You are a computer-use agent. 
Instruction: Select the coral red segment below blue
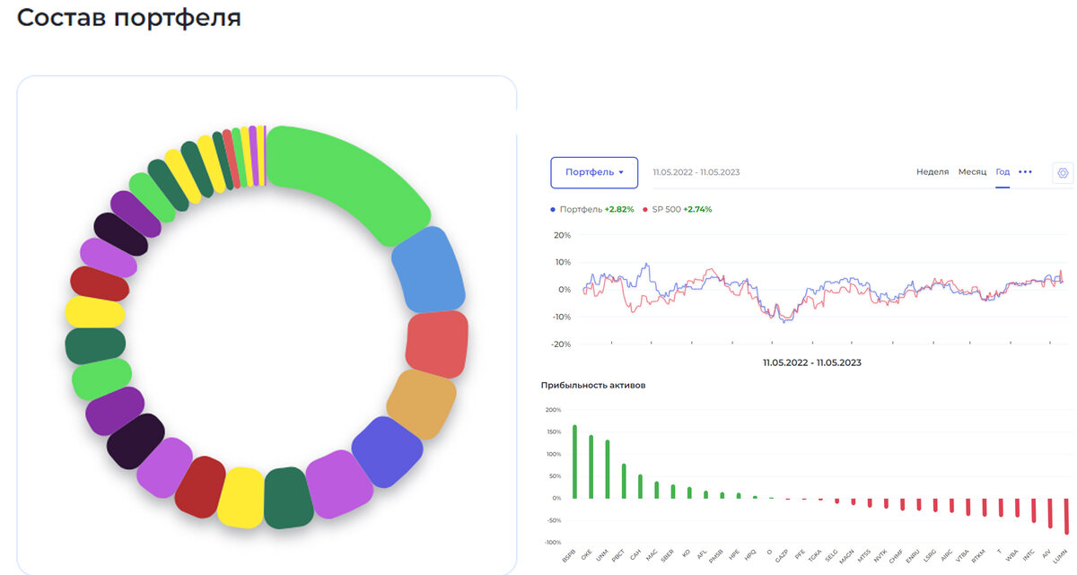pyautogui.click(x=437, y=344)
